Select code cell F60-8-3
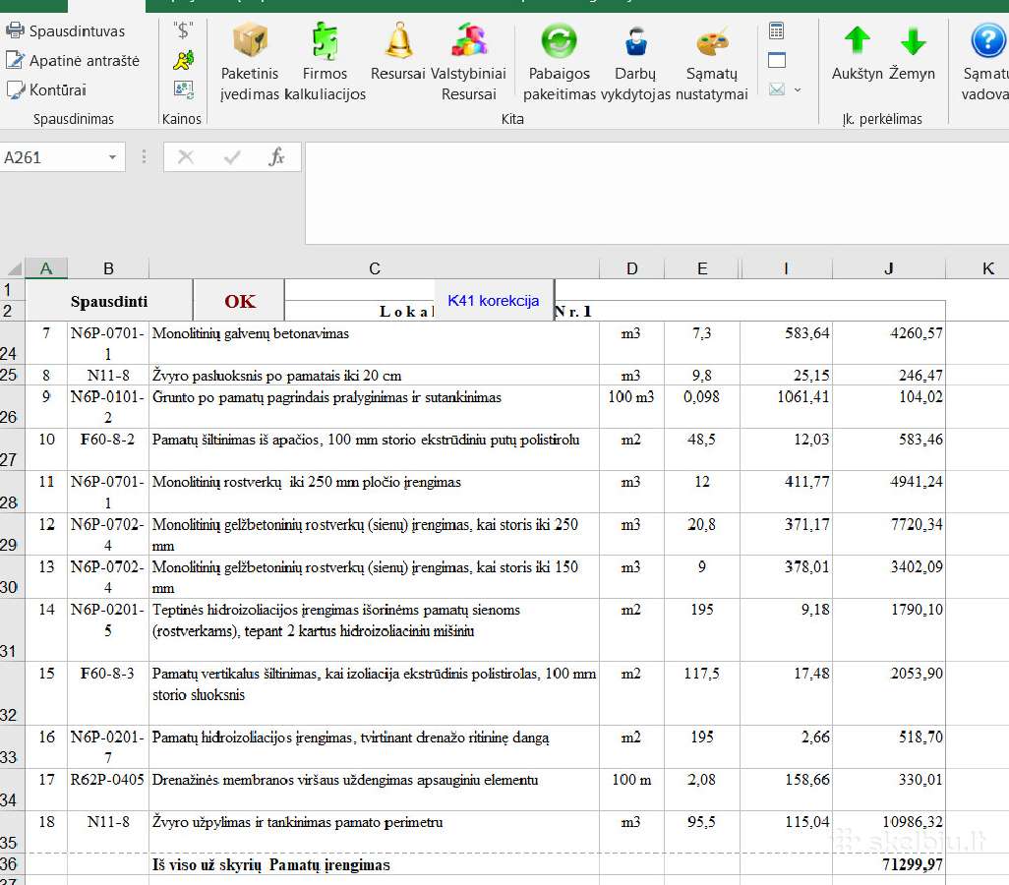 point(108,694)
